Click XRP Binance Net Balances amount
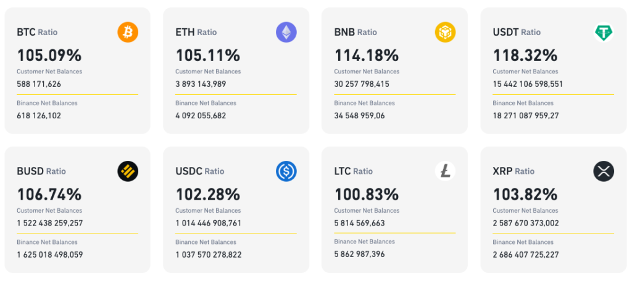 click(x=526, y=254)
